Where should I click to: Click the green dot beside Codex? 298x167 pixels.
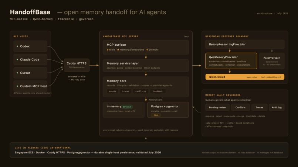tap(17, 46)
